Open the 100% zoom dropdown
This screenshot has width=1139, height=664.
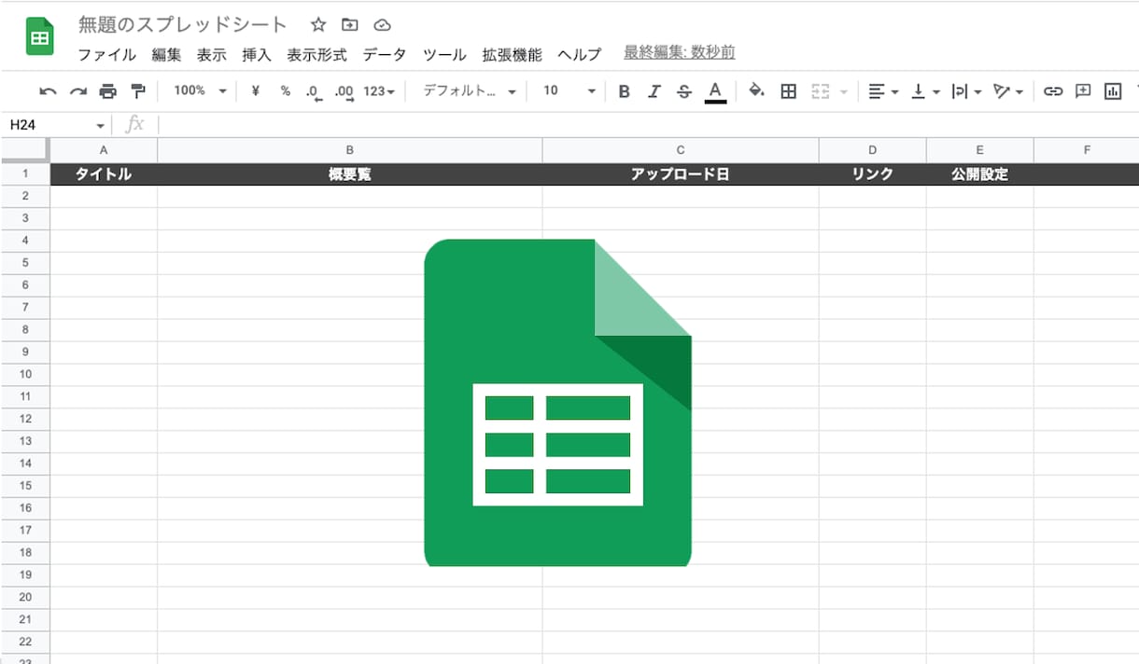[x=200, y=91]
